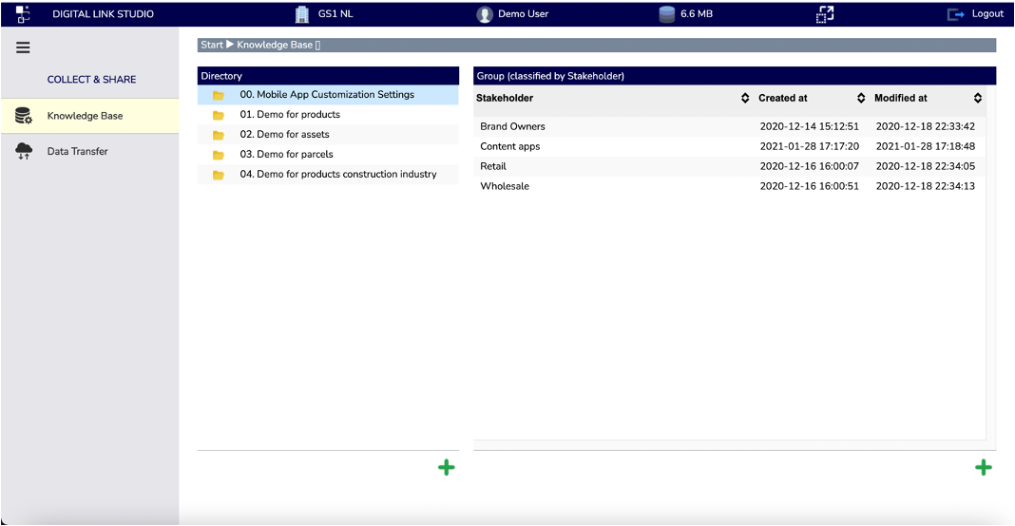This screenshot has width=1015, height=526.
Task: Select the Wholesale stakeholder row
Action: point(730,186)
